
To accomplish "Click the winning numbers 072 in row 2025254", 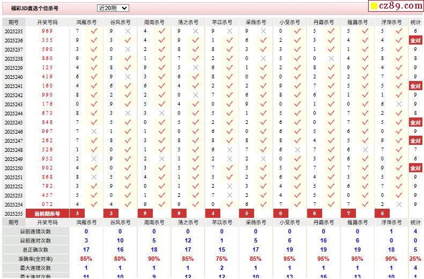I will click(x=47, y=204).
